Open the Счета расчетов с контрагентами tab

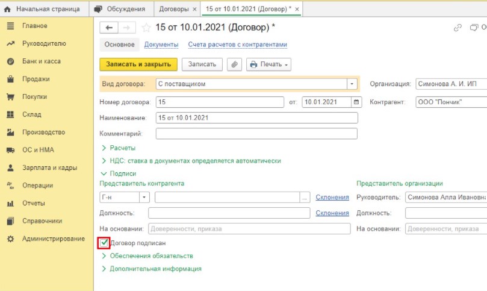(237, 45)
